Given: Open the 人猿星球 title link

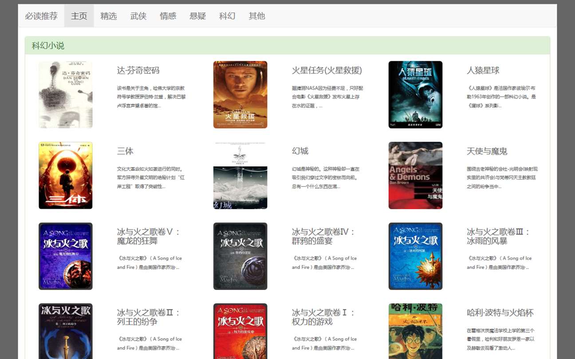Looking at the screenshot, I should (x=483, y=70).
